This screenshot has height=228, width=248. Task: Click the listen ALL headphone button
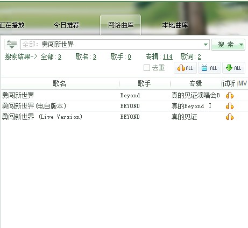(185, 68)
